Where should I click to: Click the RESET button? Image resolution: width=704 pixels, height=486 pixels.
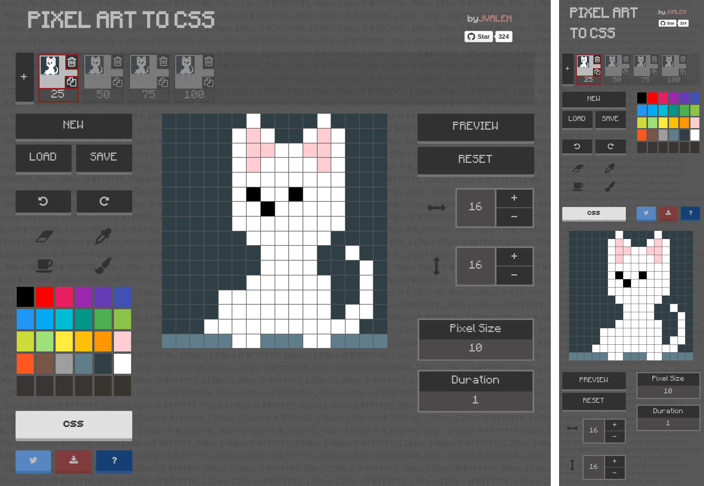(474, 158)
